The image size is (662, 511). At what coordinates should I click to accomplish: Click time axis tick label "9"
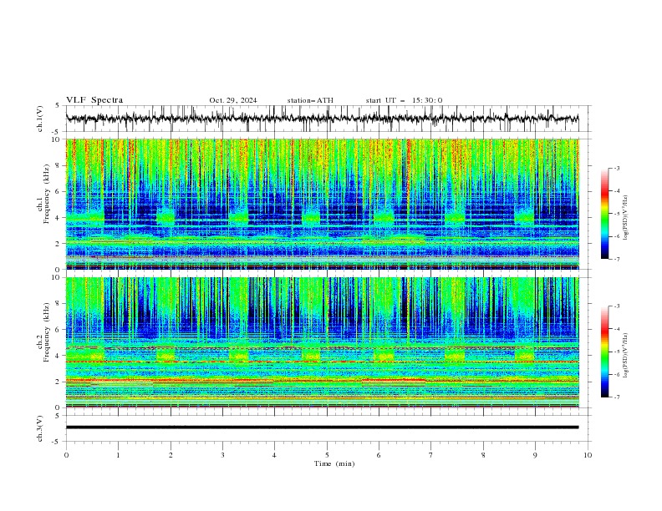pos(535,455)
